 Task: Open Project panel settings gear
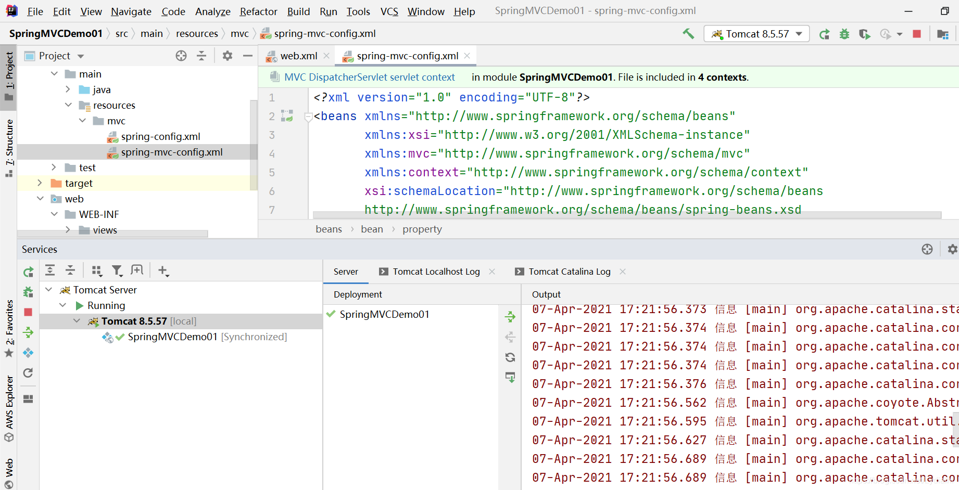click(228, 56)
